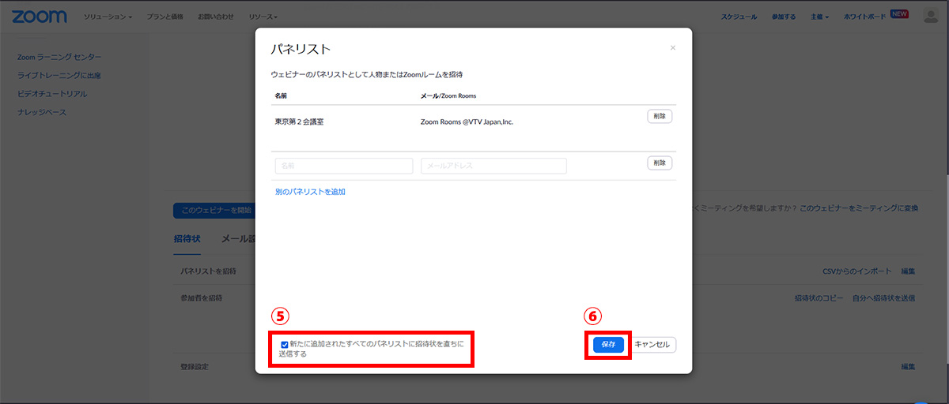The height and width of the screenshot is (404, 949).
Task: Open ナレッジベース link
Action: [x=42, y=112]
